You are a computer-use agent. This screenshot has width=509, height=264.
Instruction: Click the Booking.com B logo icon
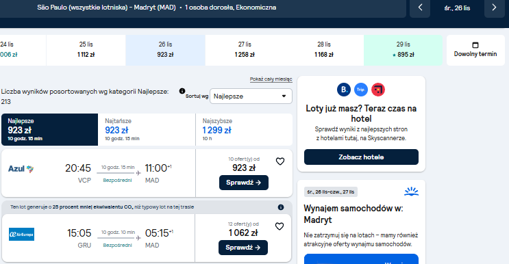344,90
